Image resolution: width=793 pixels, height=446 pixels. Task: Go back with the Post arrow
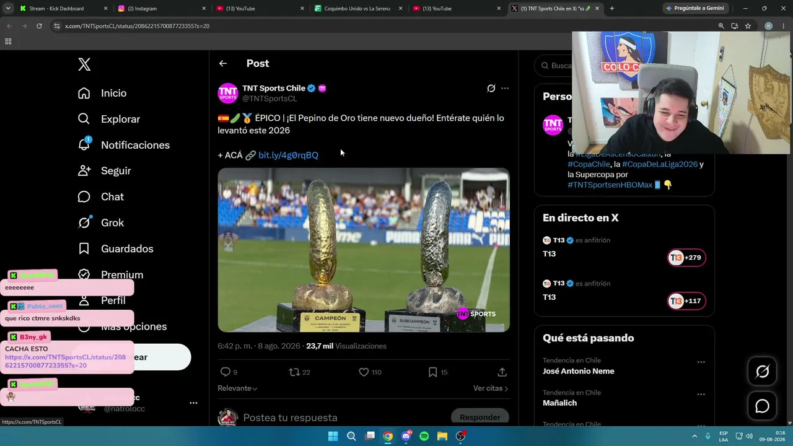[223, 63]
